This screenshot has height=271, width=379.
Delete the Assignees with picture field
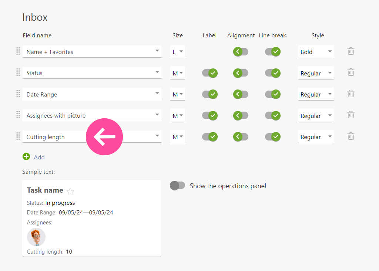(x=351, y=115)
